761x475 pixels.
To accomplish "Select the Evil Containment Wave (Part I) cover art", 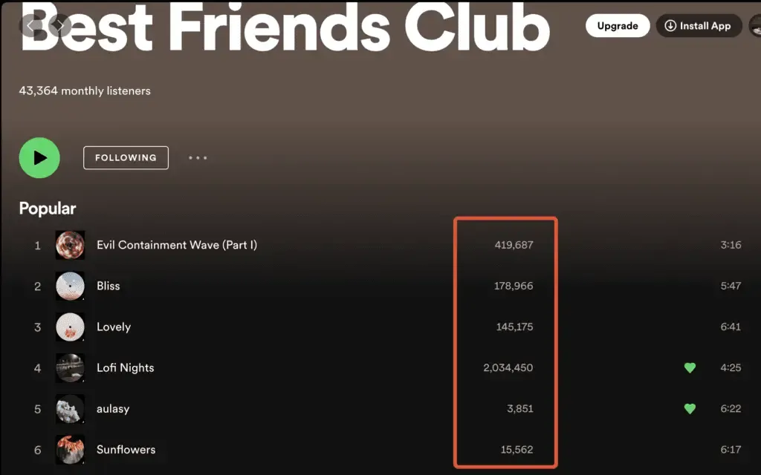I will coord(70,245).
